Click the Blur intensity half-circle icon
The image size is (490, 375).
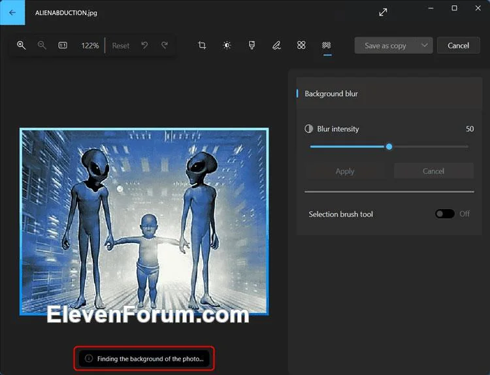309,129
